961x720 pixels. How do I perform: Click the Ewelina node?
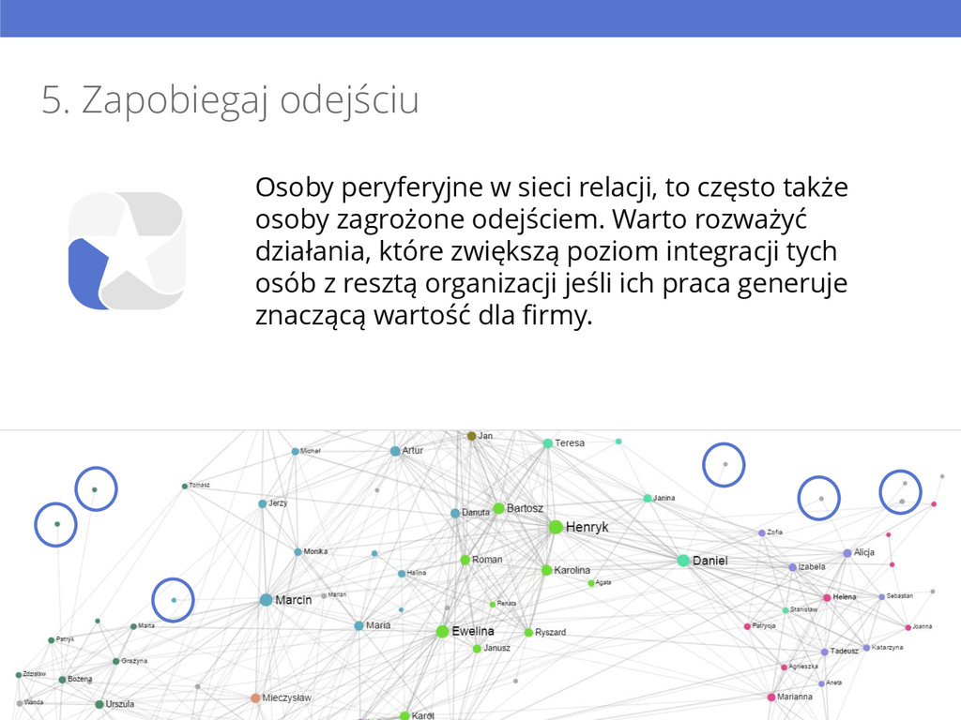click(x=442, y=631)
